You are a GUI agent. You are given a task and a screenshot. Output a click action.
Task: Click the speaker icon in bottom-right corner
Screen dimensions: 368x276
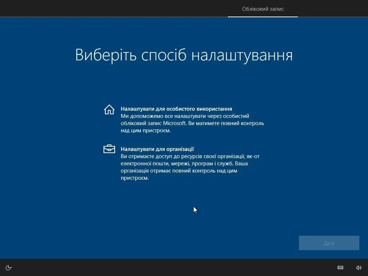[359, 267]
